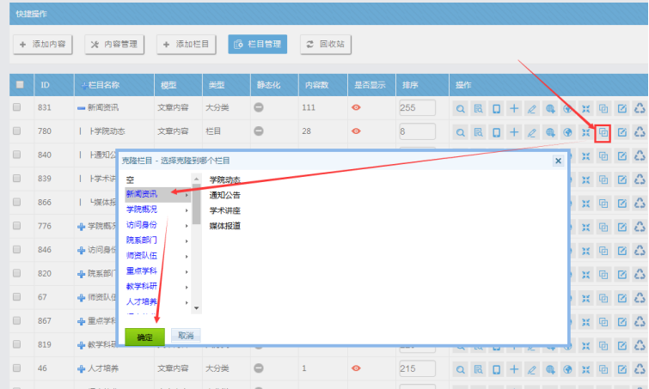Click the 排序 input field showing 255

coord(419,108)
